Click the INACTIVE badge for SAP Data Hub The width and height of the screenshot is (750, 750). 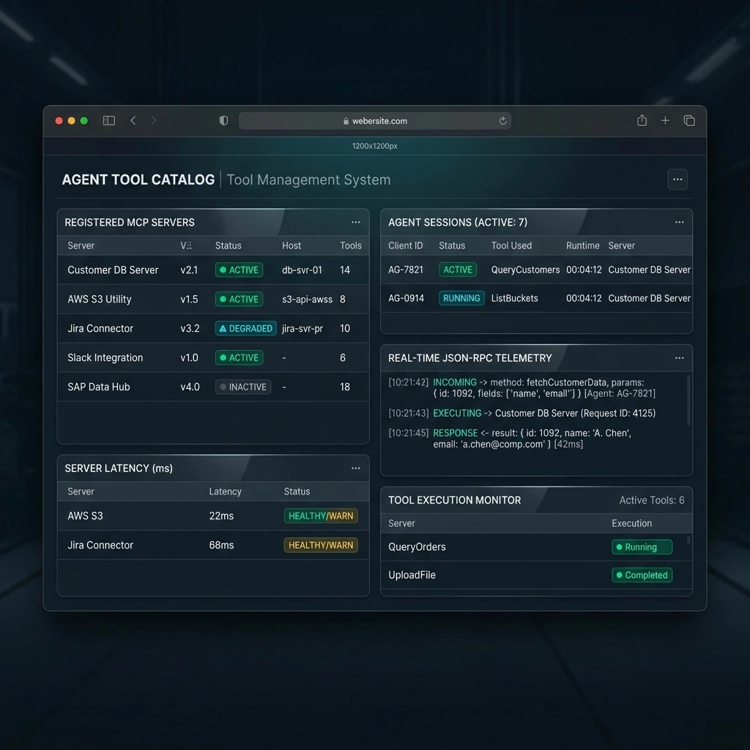coord(243,387)
